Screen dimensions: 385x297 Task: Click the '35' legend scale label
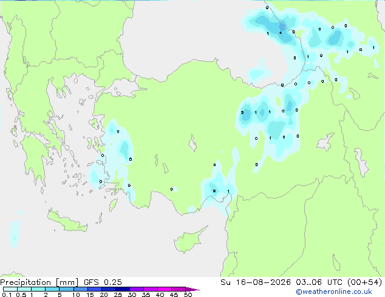(x=146, y=295)
